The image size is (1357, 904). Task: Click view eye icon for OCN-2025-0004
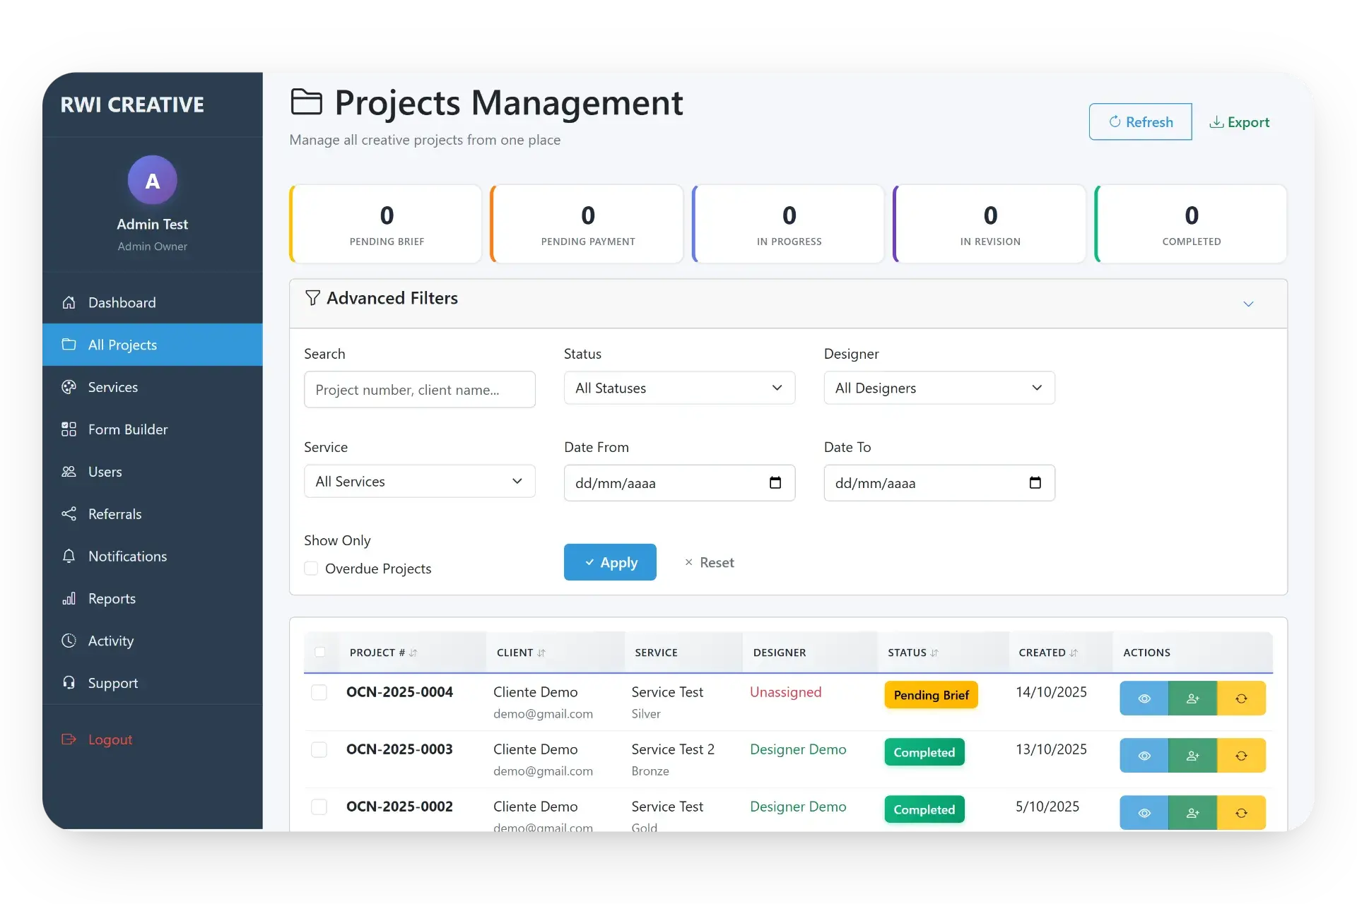pyautogui.click(x=1144, y=698)
